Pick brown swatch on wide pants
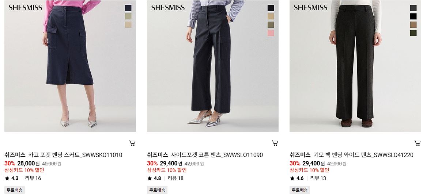The width and height of the screenshot is (423, 195). 413,25
